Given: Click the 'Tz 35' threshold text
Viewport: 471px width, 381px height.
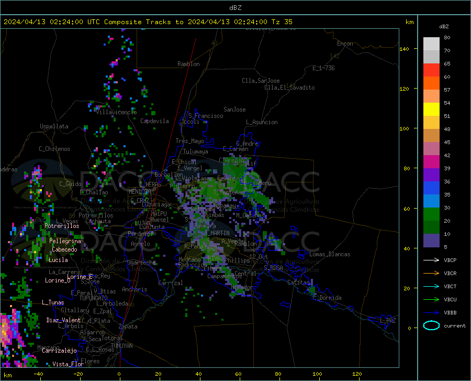Looking at the screenshot, I should point(282,22).
